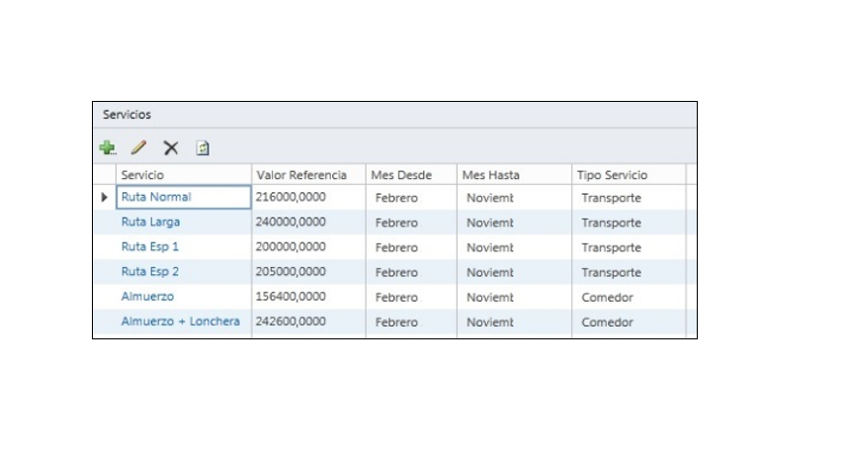Select value 240000,0000 cell
This screenshot has width=845, height=466.
tap(308, 222)
